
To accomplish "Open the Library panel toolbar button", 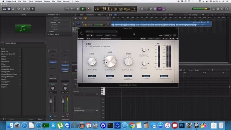I will [x=4, y=9].
